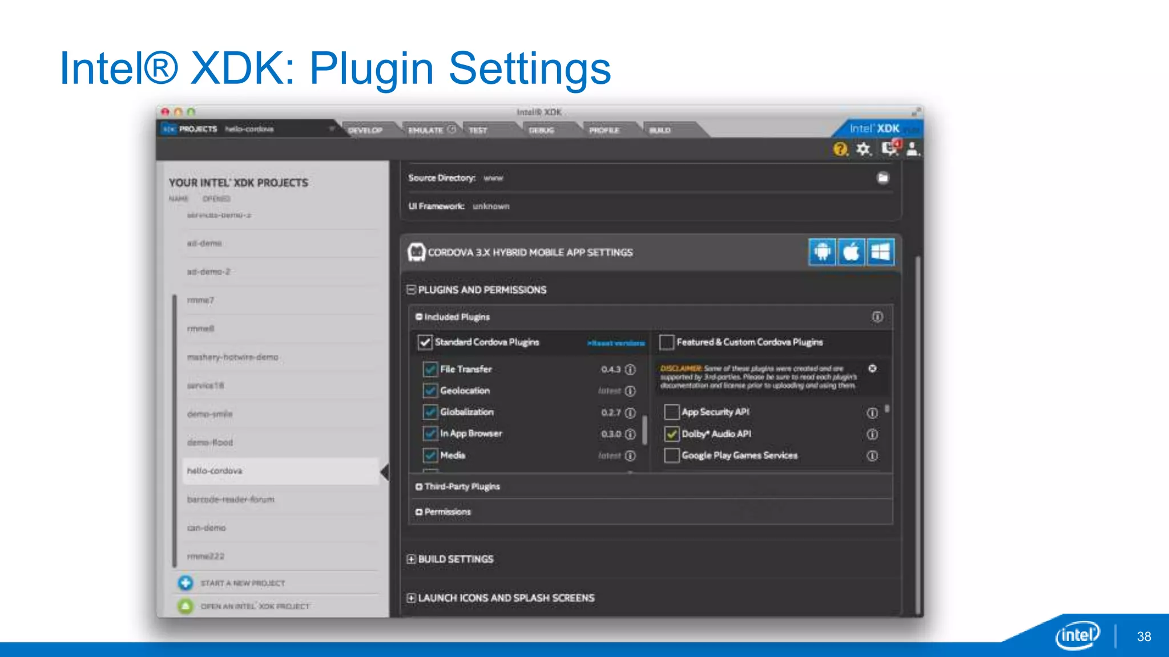This screenshot has width=1169, height=657.
Task: Expand Build Settings section
Action: (411, 559)
